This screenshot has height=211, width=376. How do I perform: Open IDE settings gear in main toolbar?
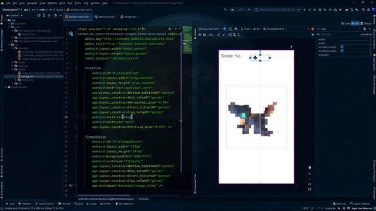click(368, 10)
